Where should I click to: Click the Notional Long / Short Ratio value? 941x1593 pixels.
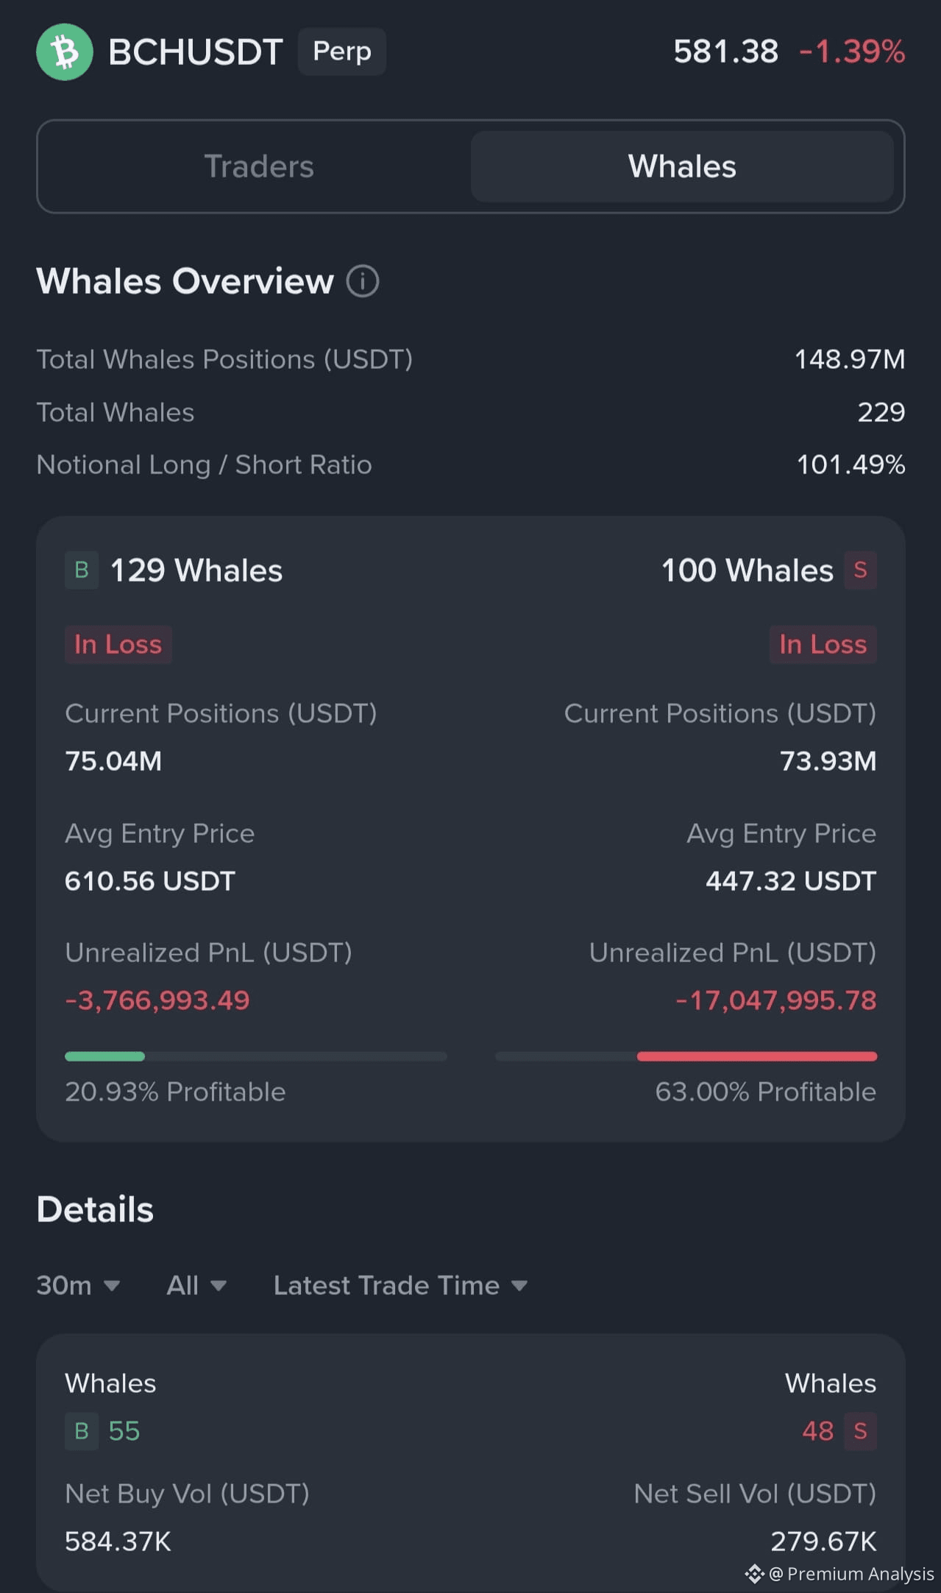851,465
